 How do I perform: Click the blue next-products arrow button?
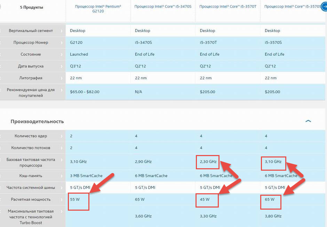point(324,7)
